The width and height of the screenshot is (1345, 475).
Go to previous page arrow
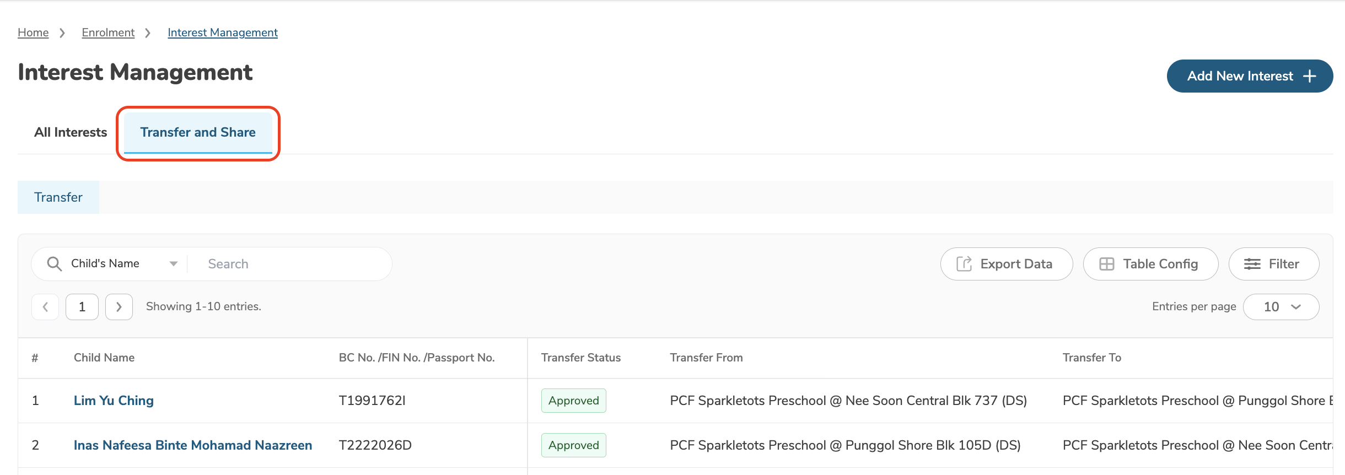[46, 307]
